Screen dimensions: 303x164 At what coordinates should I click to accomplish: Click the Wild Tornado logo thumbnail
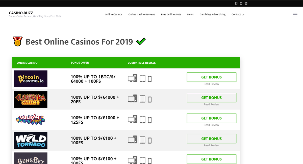coord(31,140)
